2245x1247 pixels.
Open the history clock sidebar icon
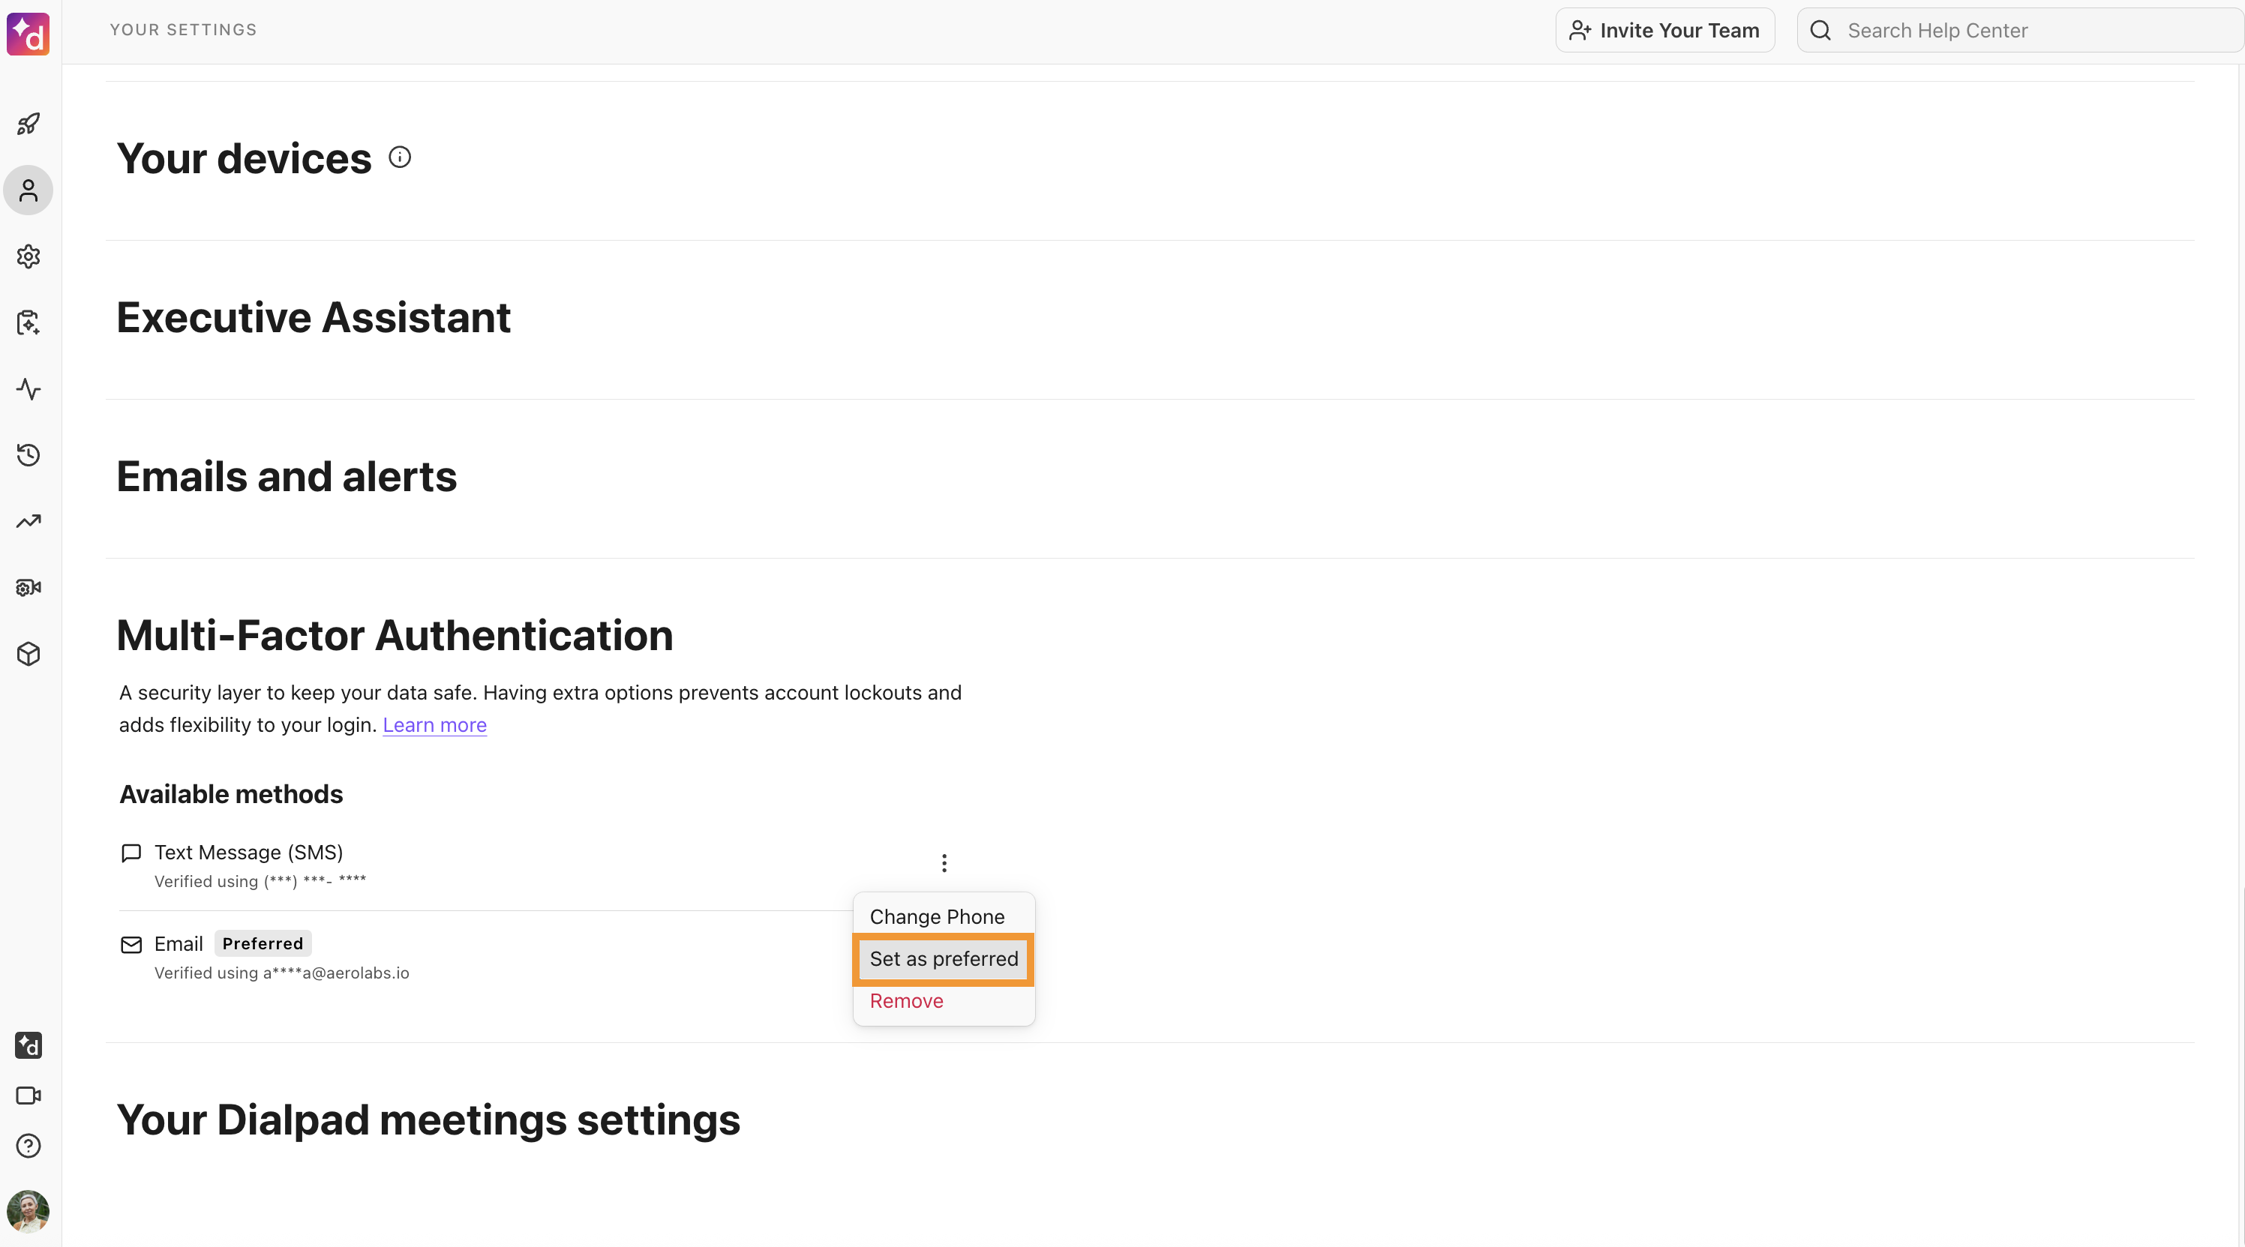coord(28,455)
